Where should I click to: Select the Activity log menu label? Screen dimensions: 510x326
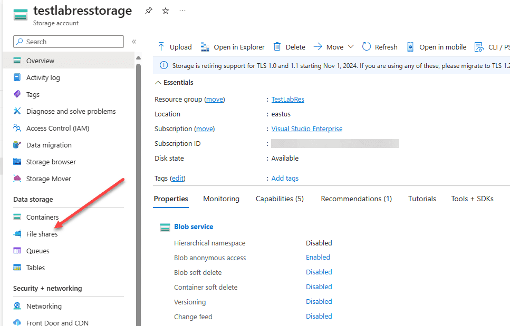(x=43, y=77)
